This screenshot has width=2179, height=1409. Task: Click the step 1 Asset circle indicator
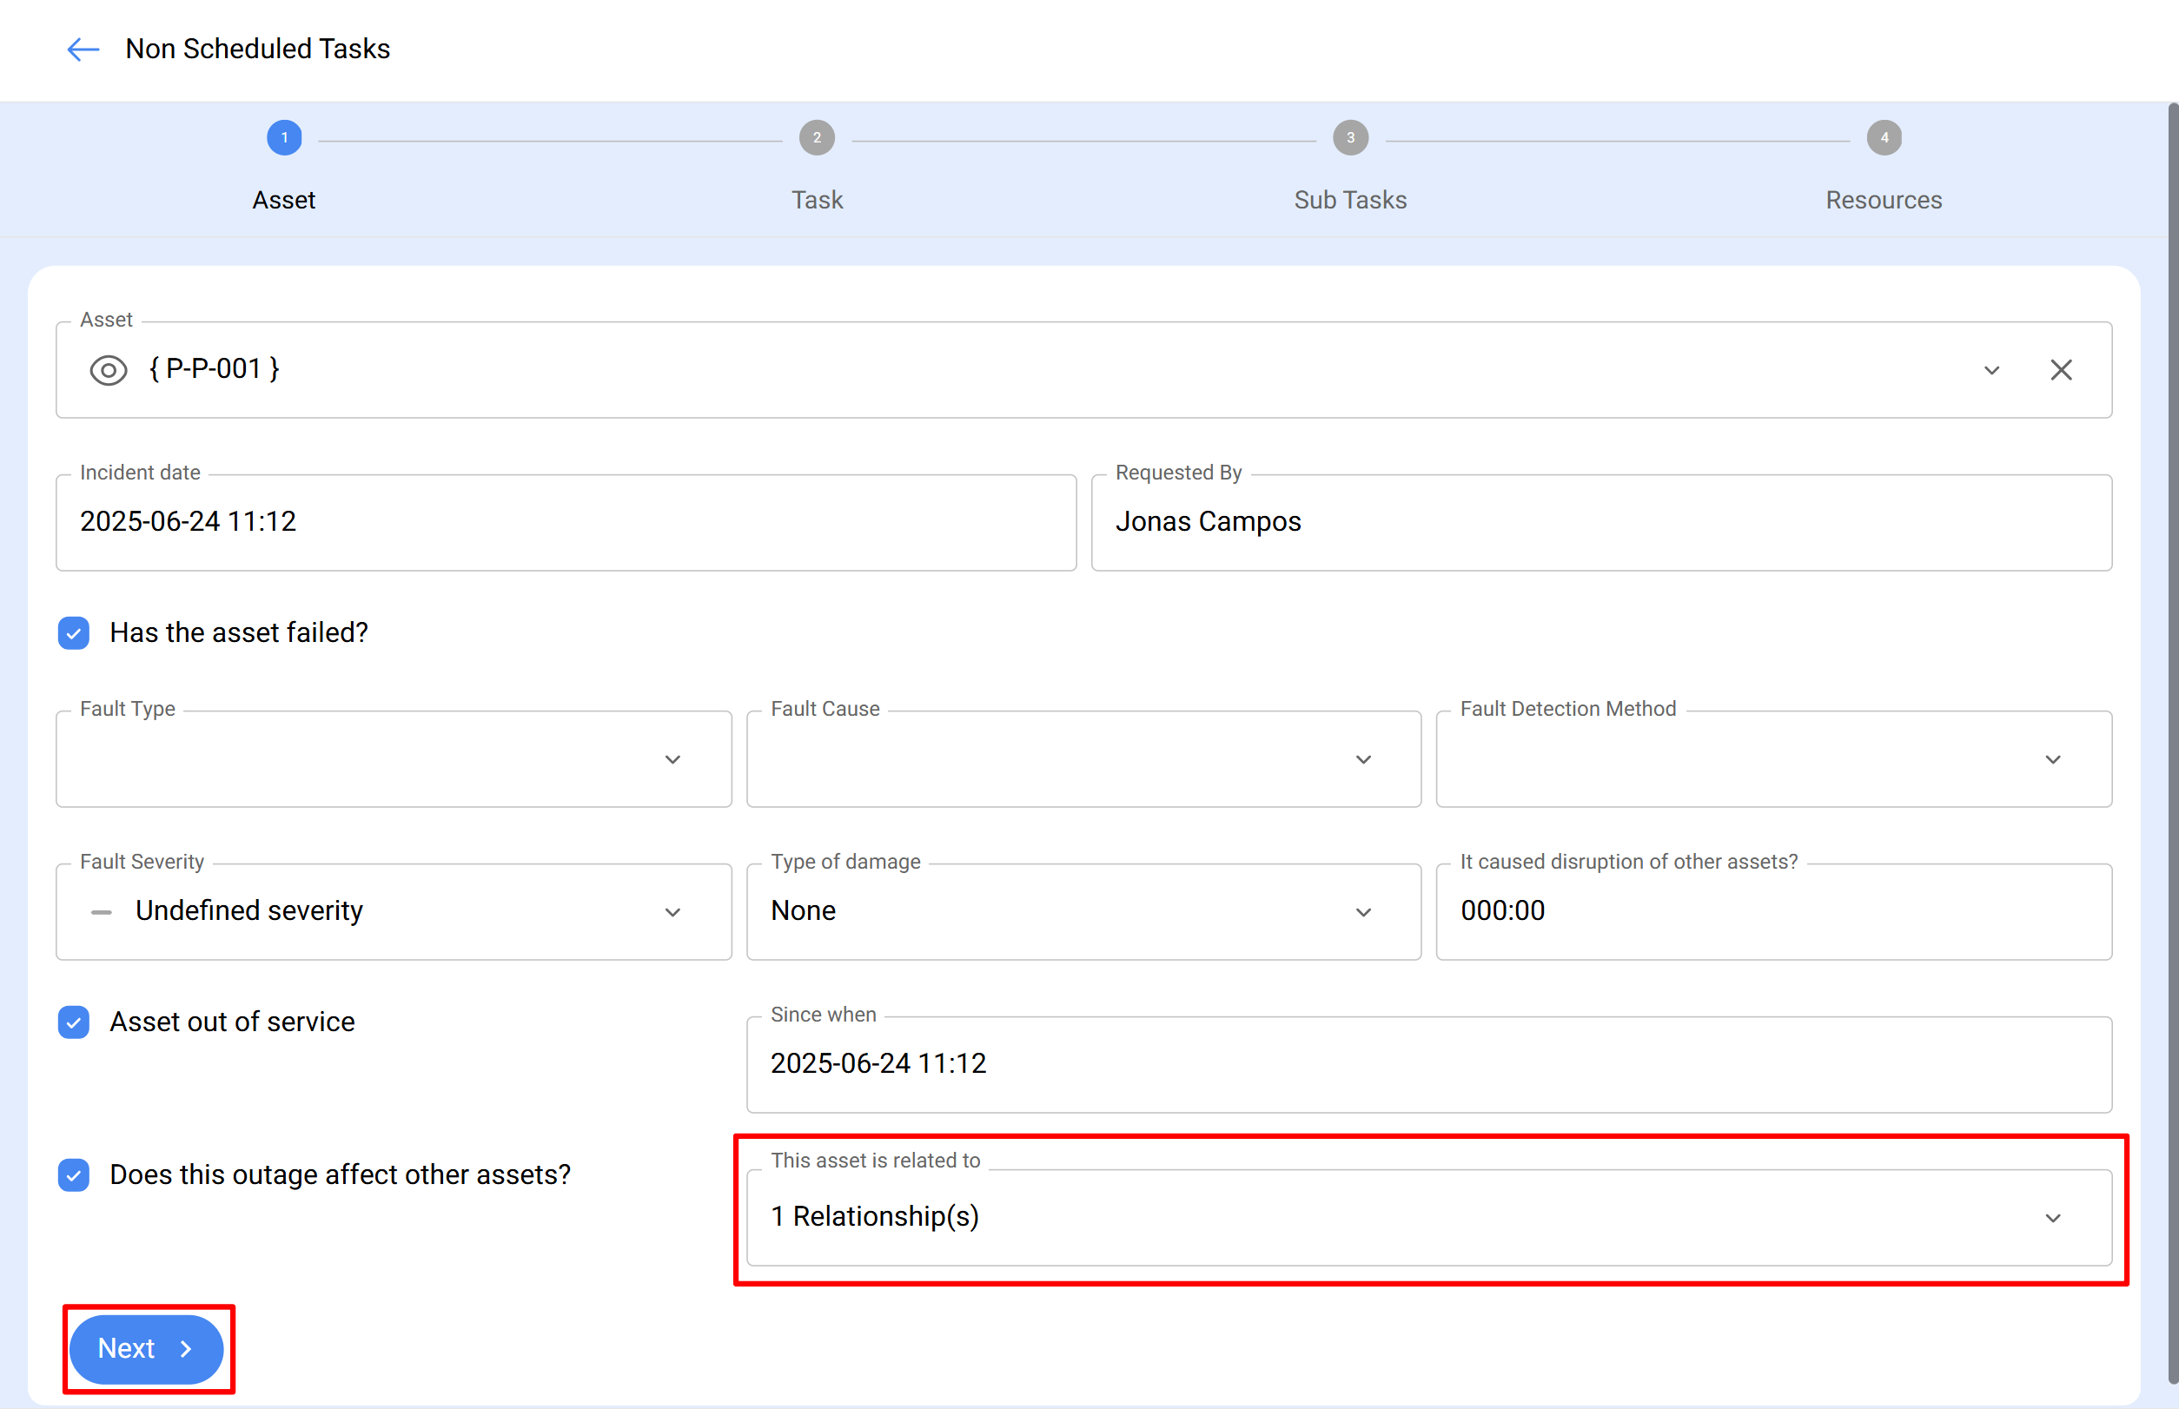pos(284,137)
